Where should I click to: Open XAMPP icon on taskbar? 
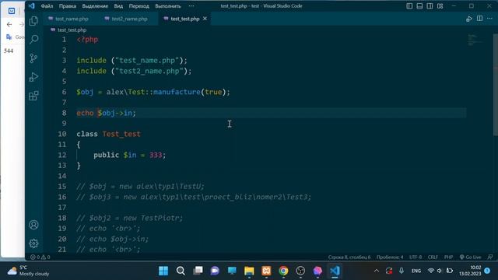pos(266,271)
